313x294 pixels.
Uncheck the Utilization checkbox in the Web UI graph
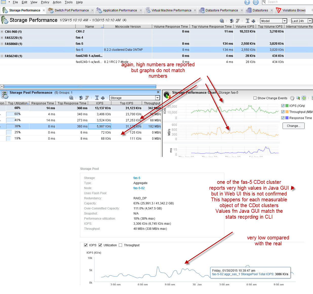click(100, 245)
